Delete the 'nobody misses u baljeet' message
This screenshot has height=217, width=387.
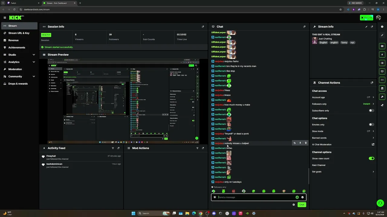click(306, 143)
